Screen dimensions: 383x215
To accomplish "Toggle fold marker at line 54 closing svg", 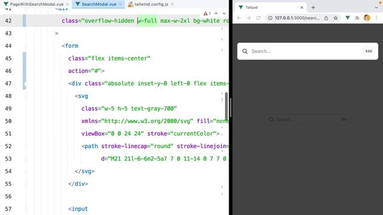I will pos(26,171).
